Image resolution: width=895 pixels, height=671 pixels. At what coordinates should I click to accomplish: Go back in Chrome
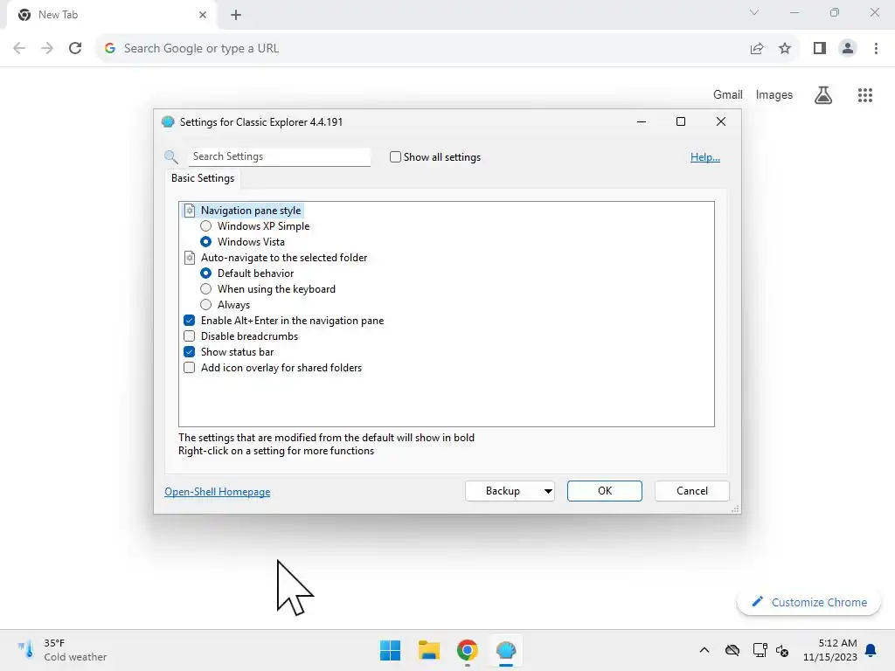(19, 49)
